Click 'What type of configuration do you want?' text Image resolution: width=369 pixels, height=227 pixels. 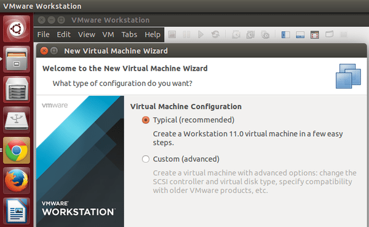pyautogui.click(x=122, y=83)
